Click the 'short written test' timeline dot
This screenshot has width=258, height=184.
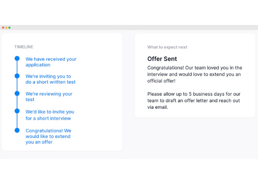coord(17,76)
